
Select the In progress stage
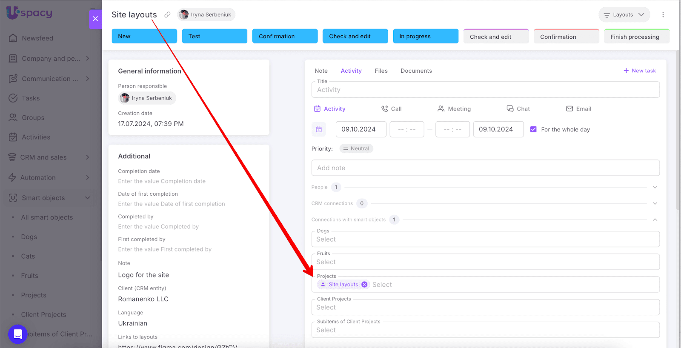[x=425, y=36]
